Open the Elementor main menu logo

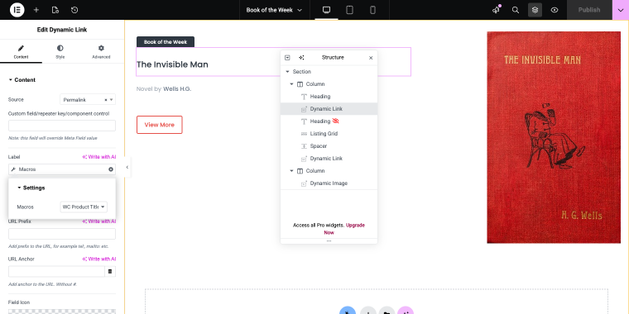pyautogui.click(x=17, y=10)
